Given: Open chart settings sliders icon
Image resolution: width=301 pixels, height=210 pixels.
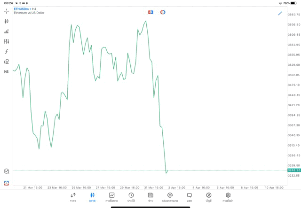Looking at the screenshot, I should click(x=6, y=41).
